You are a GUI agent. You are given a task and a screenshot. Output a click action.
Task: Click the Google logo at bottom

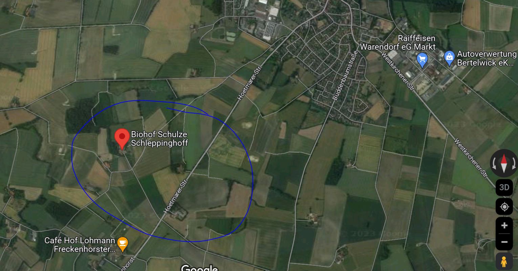pos(199,268)
